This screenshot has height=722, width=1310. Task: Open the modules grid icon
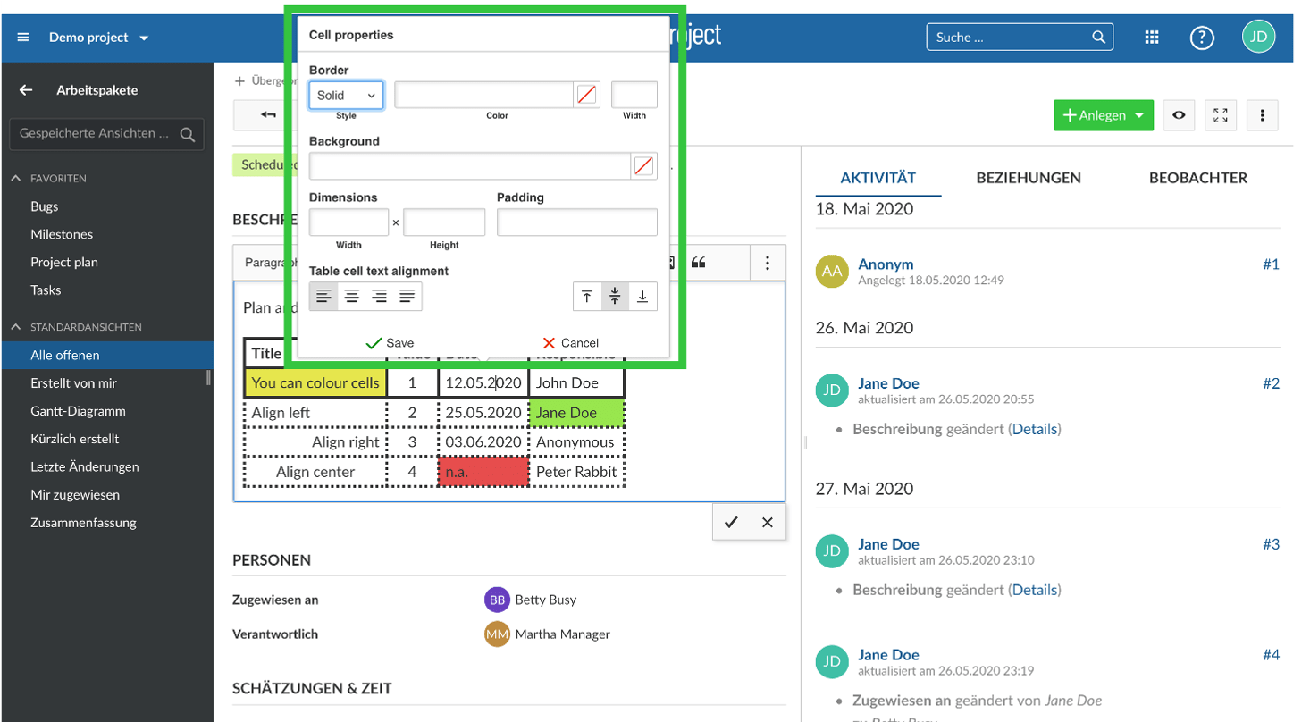pyautogui.click(x=1152, y=38)
